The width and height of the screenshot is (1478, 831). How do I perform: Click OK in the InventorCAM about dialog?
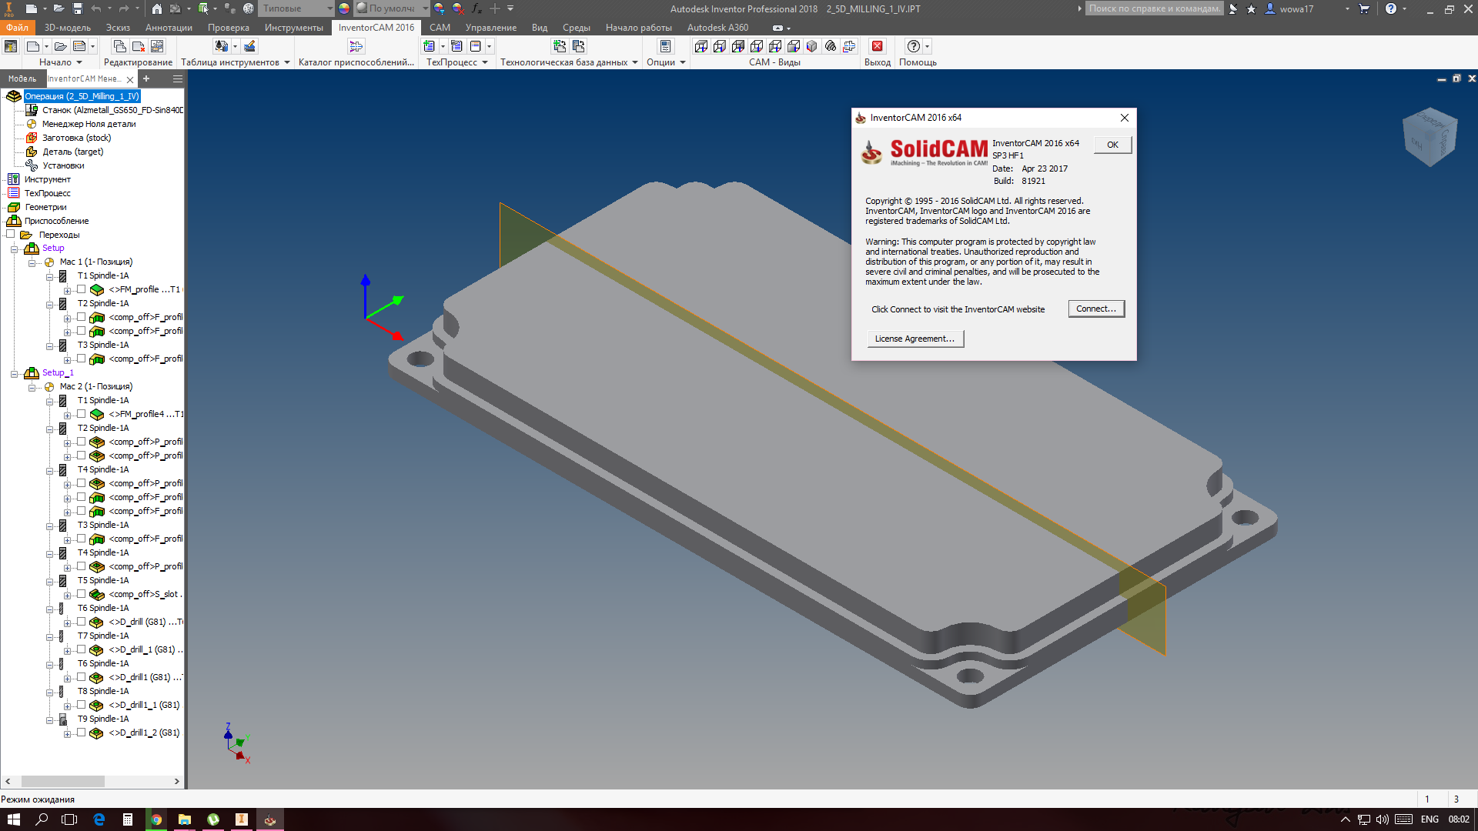click(1112, 145)
